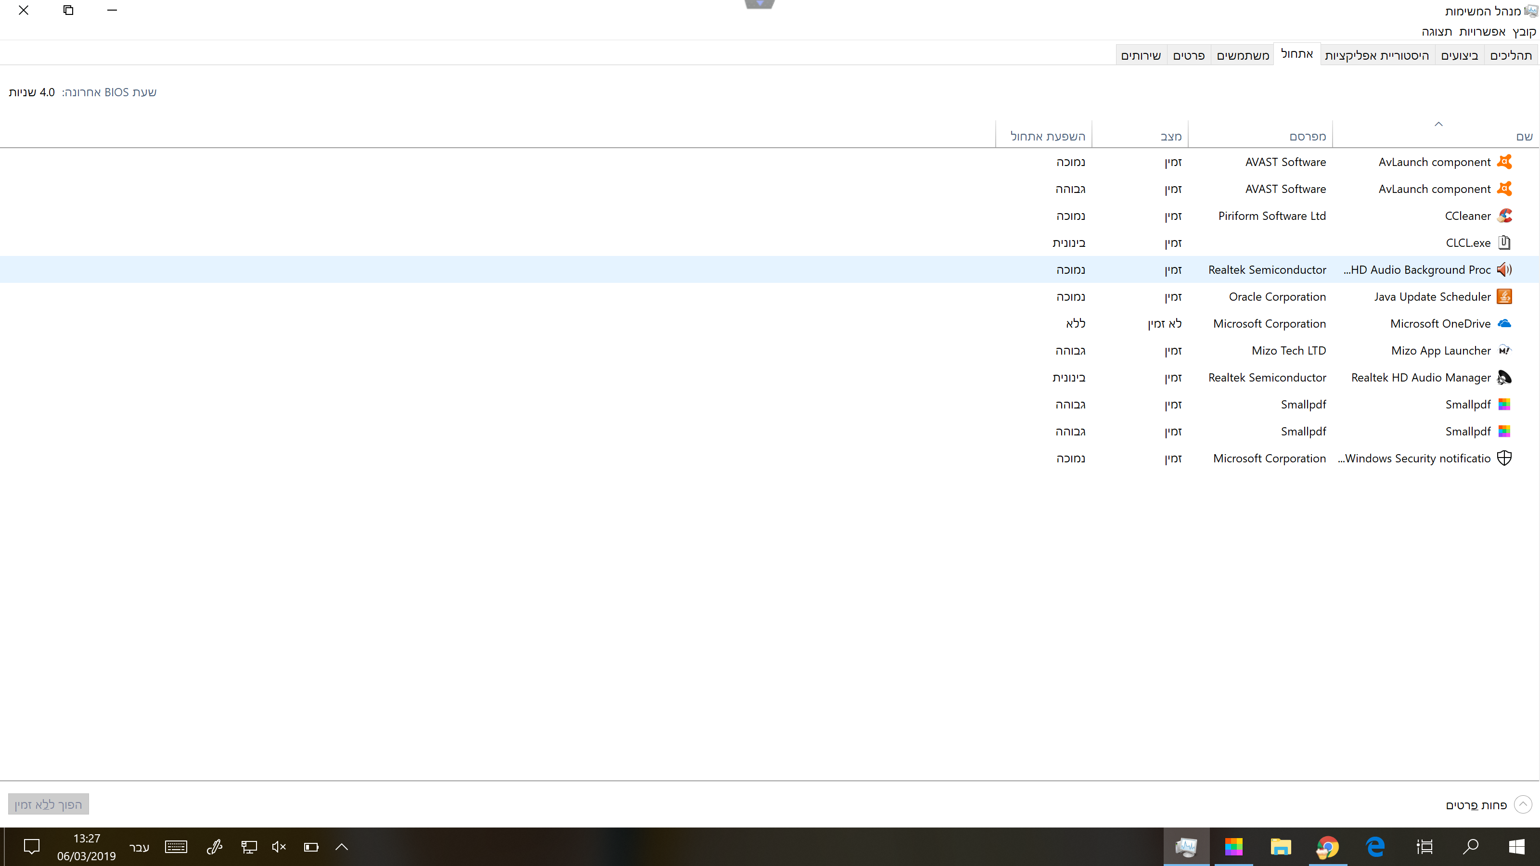The height and width of the screenshot is (866, 1540).
Task: Click the CCleaner app icon
Action: coord(1504,216)
